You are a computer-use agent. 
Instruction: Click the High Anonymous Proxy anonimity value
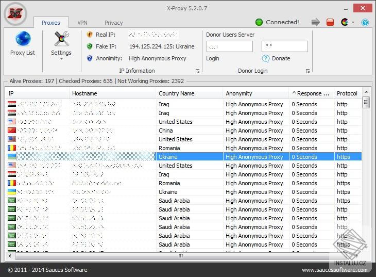pos(157,58)
